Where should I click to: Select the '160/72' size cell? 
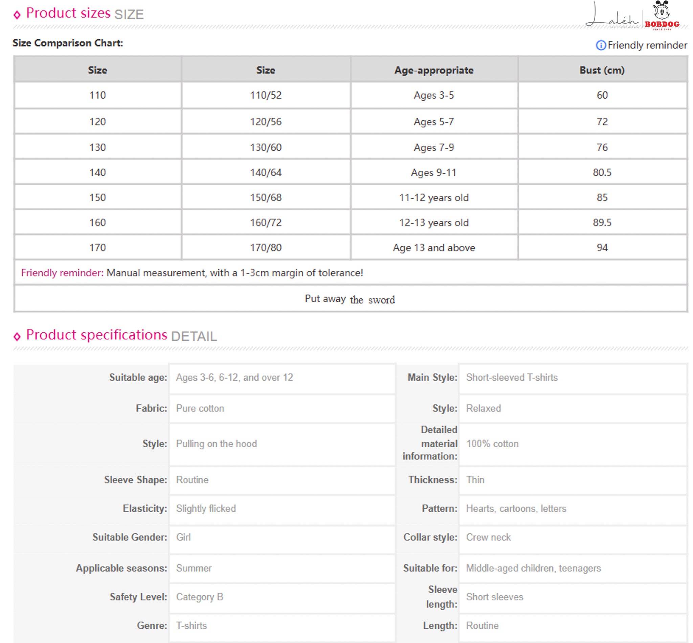click(x=266, y=222)
